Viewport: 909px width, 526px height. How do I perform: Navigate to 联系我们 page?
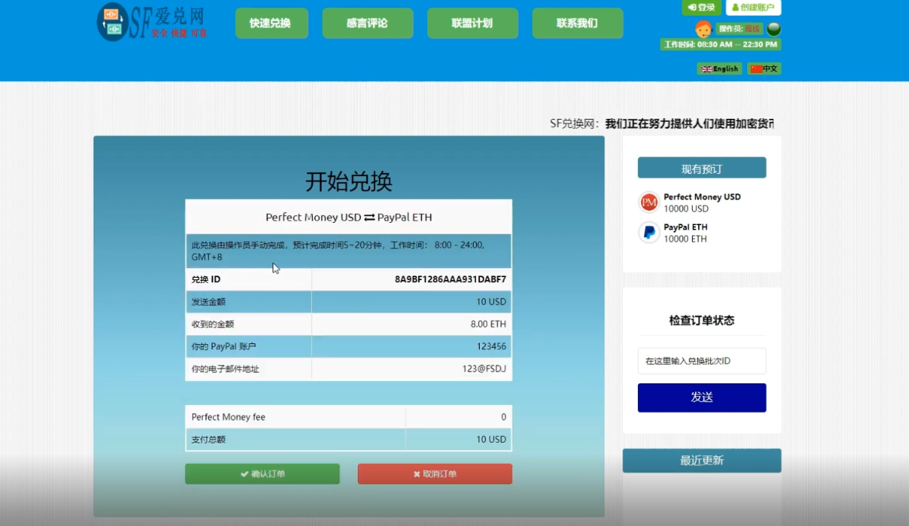point(577,23)
